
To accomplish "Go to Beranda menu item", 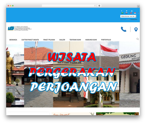I will (13, 40).
